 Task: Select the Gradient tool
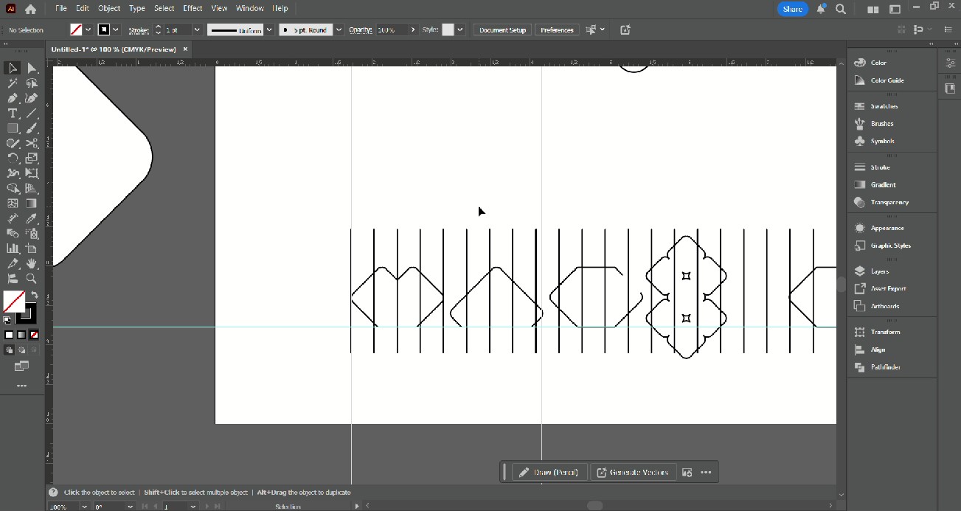click(32, 204)
